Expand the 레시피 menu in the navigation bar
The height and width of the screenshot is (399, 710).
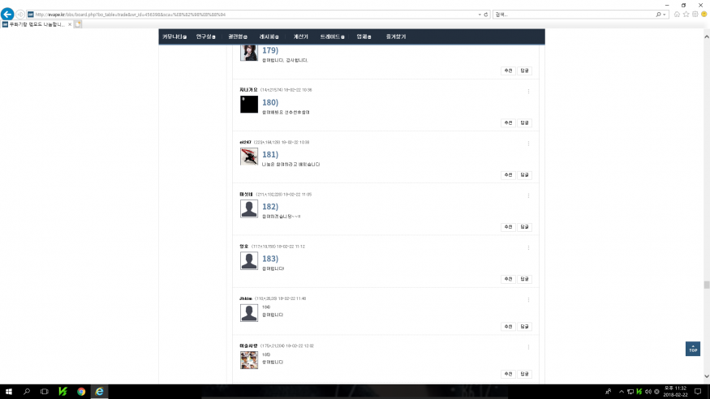point(269,36)
